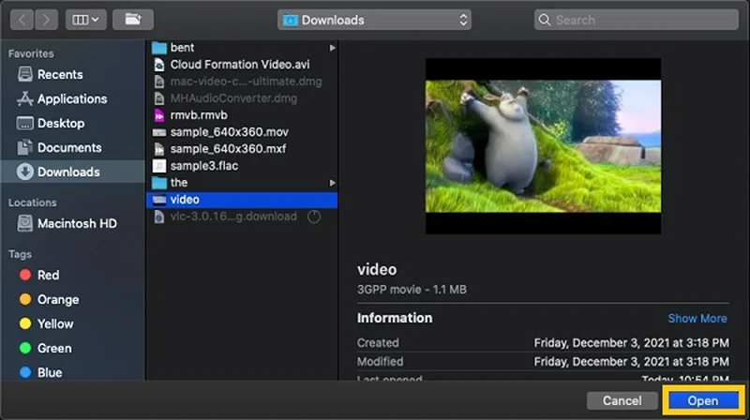Choose the Red tag dot
The height and width of the screenshot is (420, 750).
[25, 275]
